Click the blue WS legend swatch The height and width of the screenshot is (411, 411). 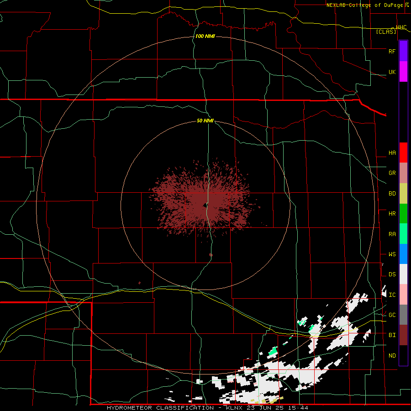click(403, 254)
